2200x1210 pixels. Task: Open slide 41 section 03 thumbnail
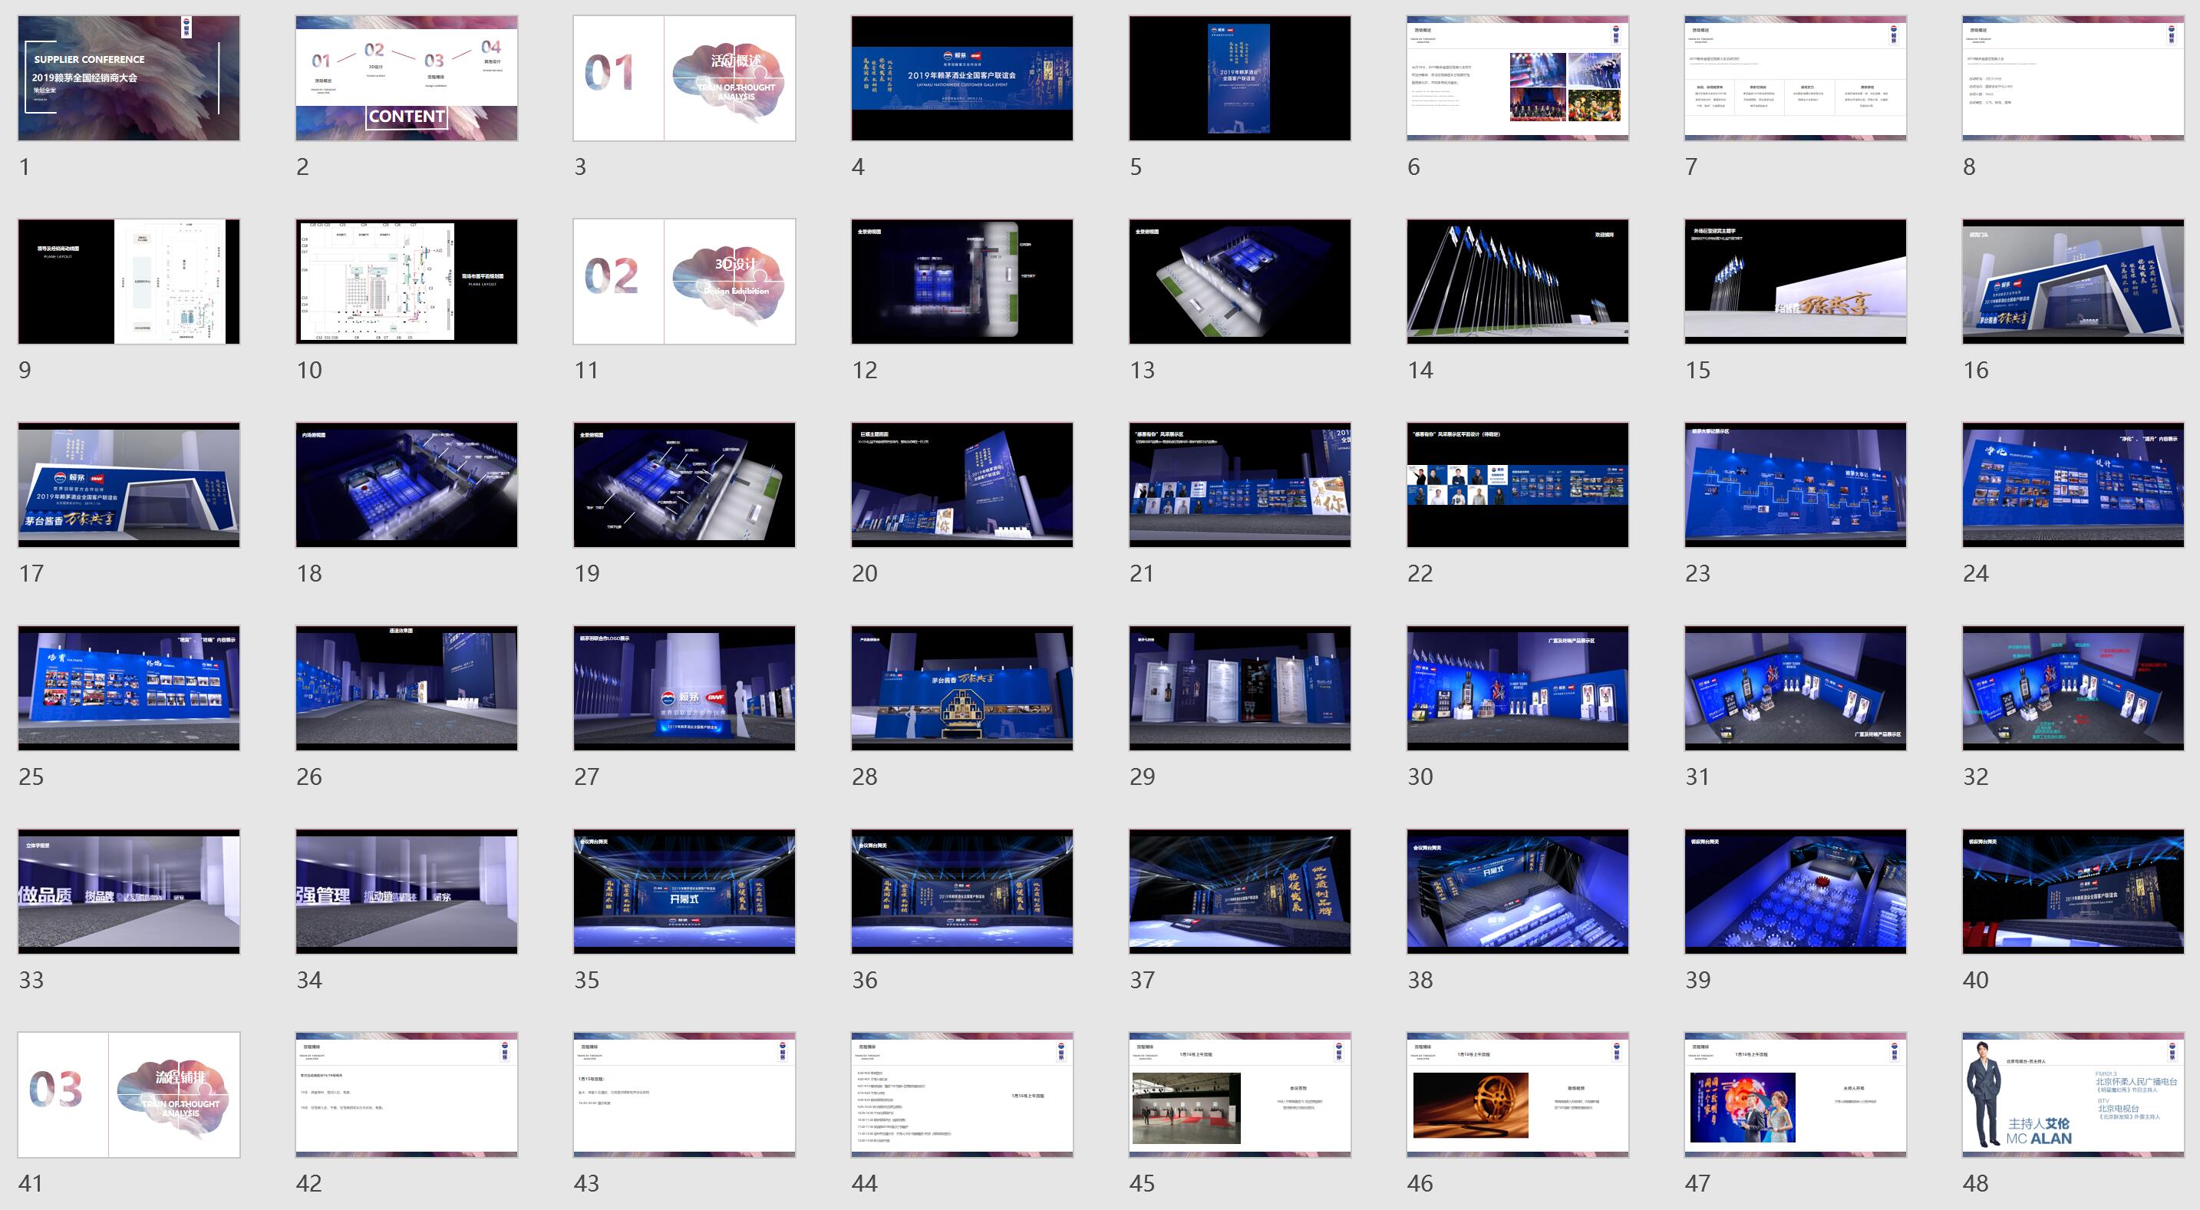[129, 1094]
